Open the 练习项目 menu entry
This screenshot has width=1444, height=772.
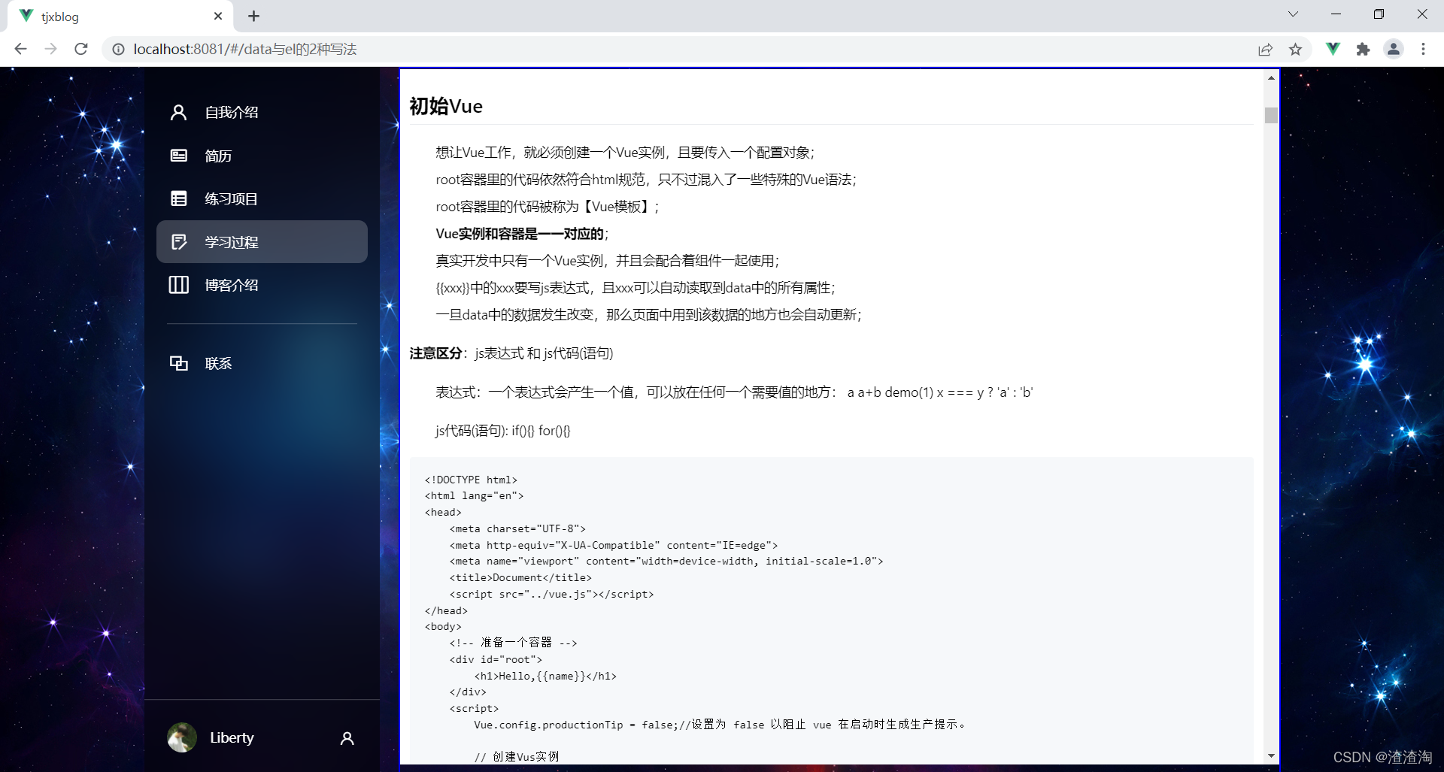(x=262, y=198)
